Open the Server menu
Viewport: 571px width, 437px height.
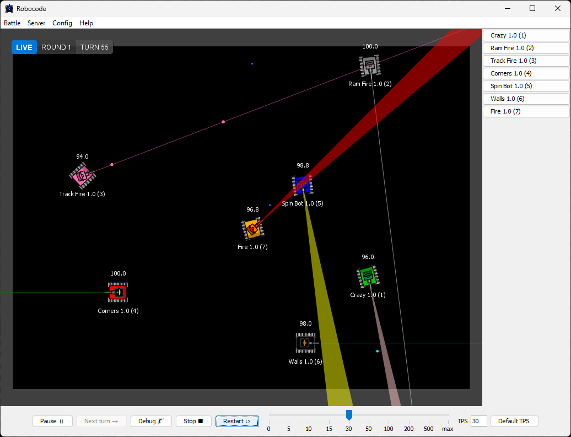(36, 23)
